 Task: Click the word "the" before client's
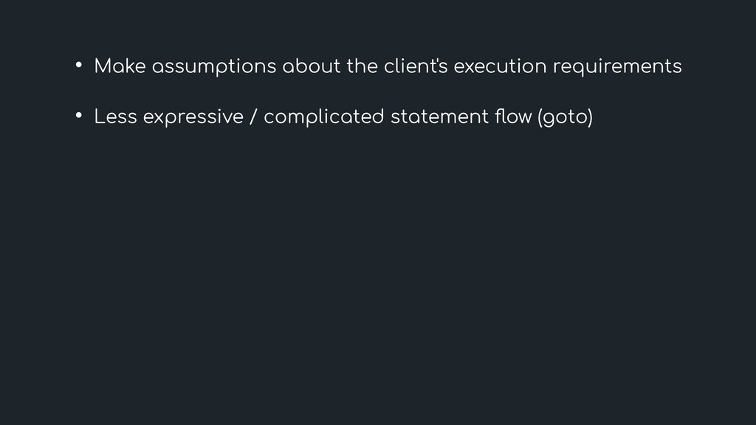point(362,66)
